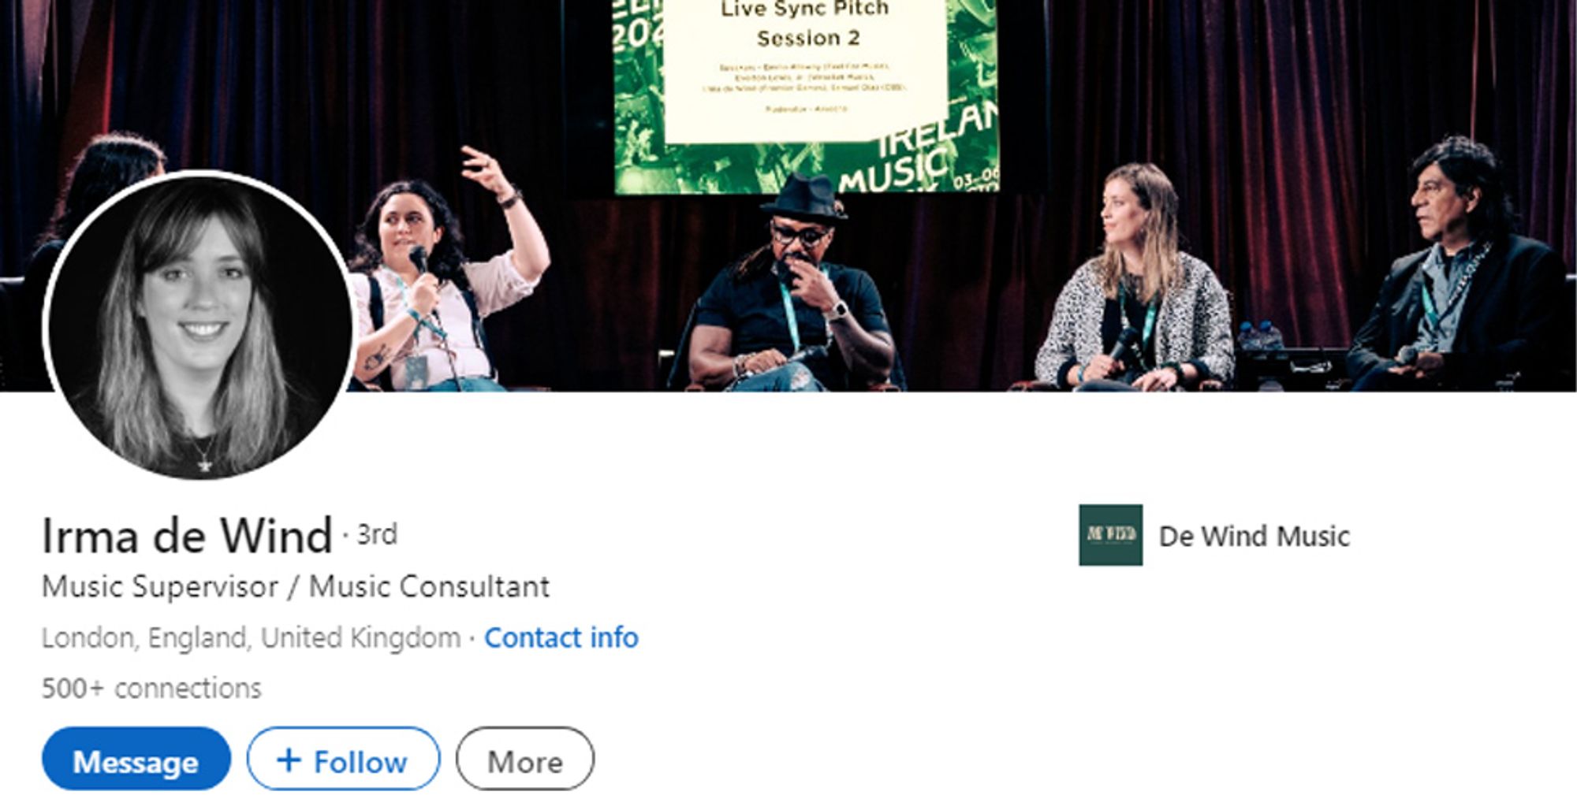The image size is (1577, 810).
Task: Click the blue Message button
Action: [x=136, y=759]
